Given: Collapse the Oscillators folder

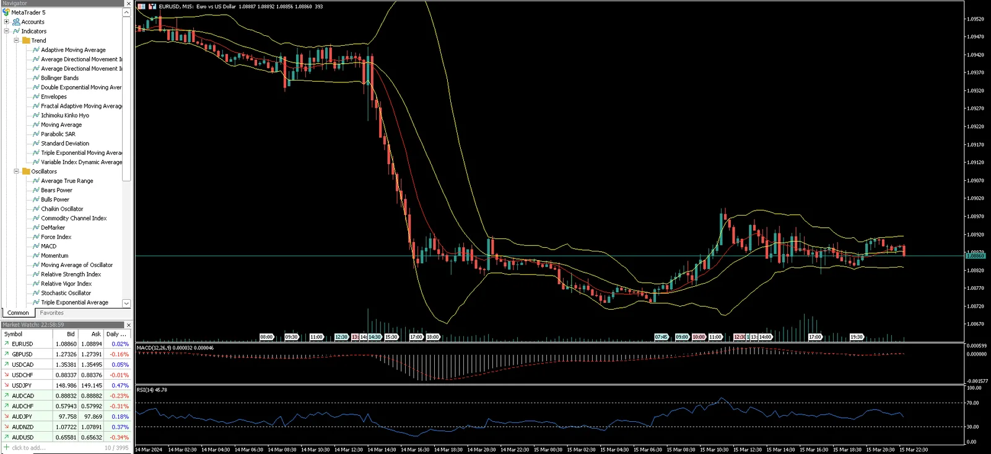Looking at the screenshot, I should click(x=16, y=172).
